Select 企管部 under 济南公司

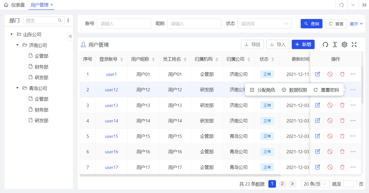41,56
